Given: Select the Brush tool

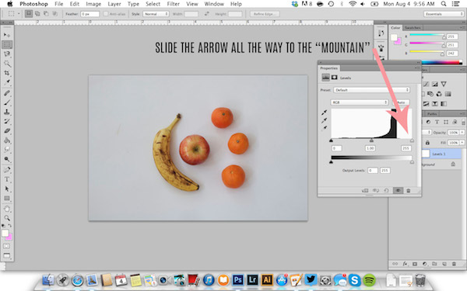Looking at the screenshot, I should click(7, 102).
